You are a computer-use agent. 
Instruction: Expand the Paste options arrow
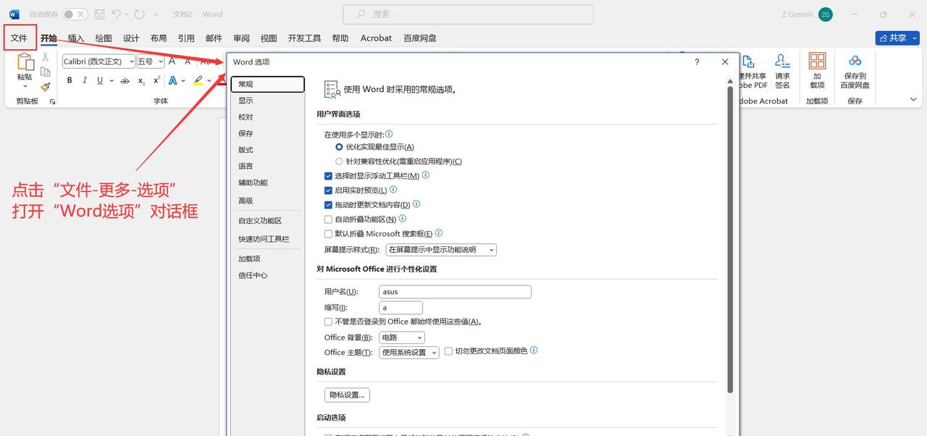point(25,86)
